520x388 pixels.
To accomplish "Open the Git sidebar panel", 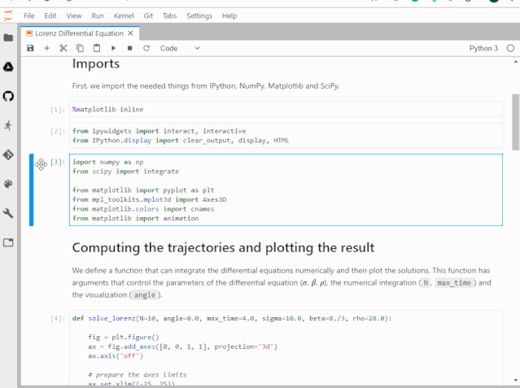I will [8, 155].
